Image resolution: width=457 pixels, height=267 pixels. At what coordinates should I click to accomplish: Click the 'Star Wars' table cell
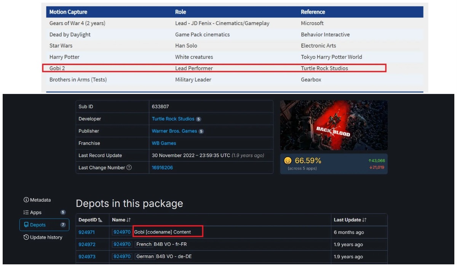click(61, 46)
